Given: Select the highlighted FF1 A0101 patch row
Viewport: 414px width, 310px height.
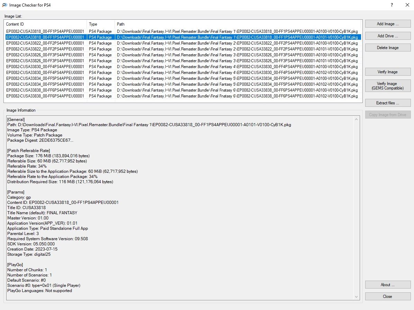Looking at the screenshot, I should 183,37.
